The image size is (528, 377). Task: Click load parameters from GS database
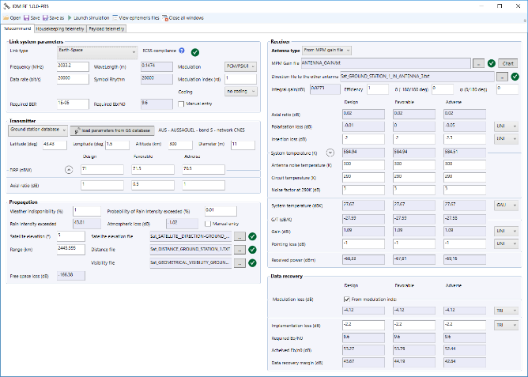[111, 130]
